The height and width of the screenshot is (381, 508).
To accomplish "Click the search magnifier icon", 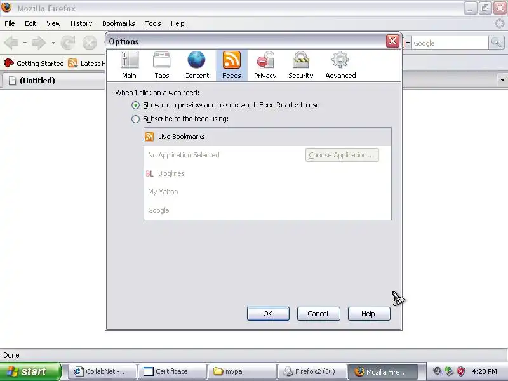I will pyautogui.click(x=496, y=43).
